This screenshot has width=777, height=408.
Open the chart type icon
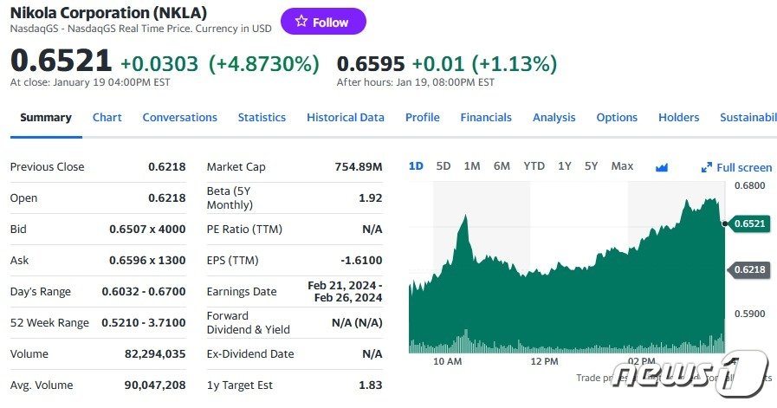(662, 167)
